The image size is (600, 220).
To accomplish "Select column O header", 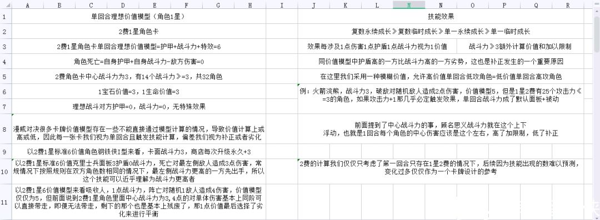I will click(472, 5).
